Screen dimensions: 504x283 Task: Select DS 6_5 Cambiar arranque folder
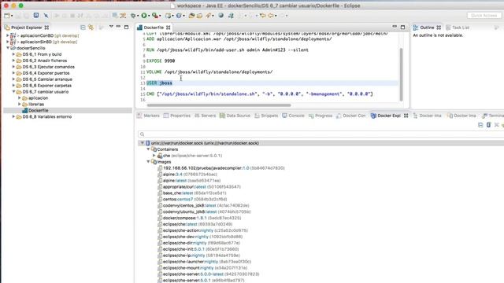coord(47,79)
